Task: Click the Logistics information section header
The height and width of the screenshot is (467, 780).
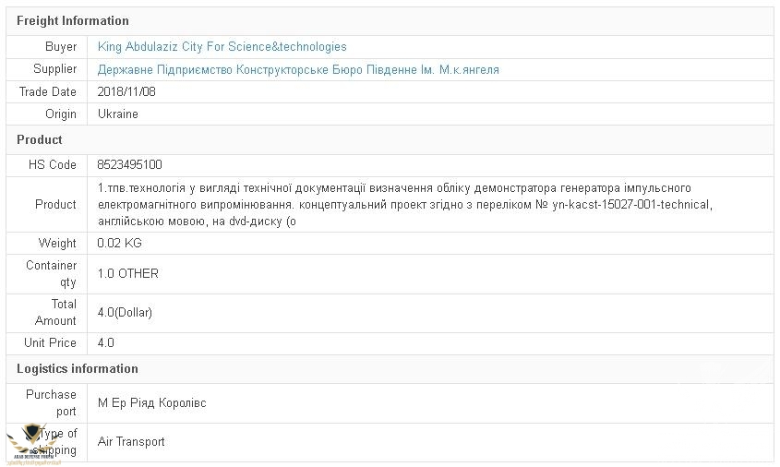Action: point(78,368)
